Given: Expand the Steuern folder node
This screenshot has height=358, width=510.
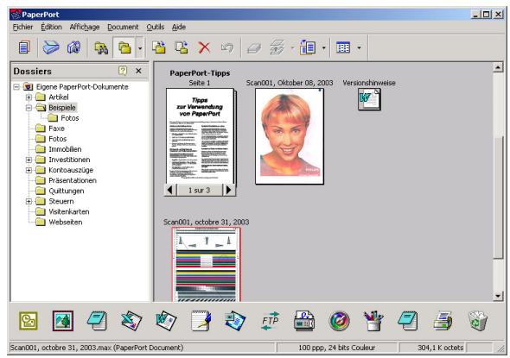Looking at the screenshot, I should tap(29, 201).
